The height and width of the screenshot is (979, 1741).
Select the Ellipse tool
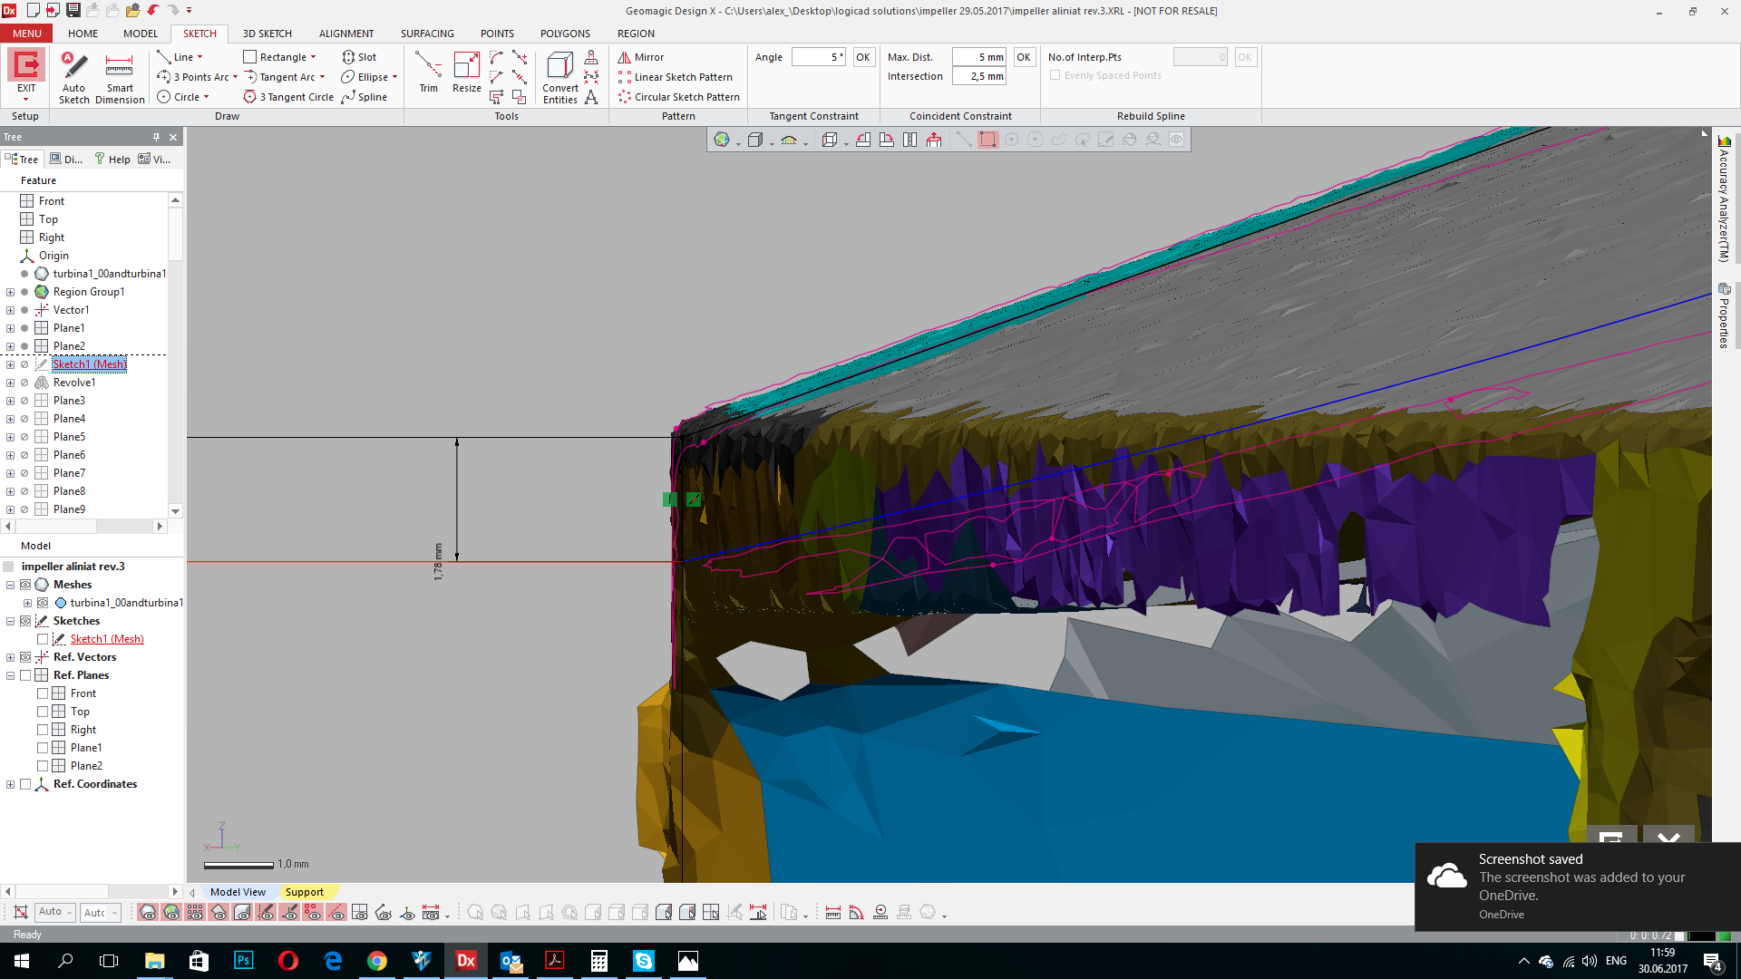point(365,77)
